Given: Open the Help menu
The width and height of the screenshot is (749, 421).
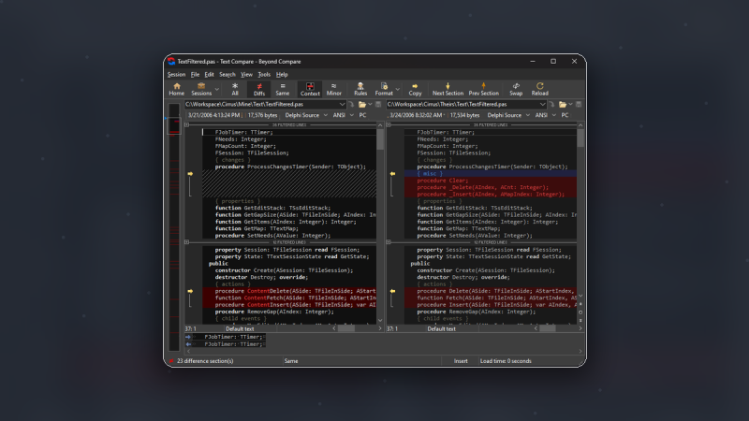Looking at the screenshot, I should (282, 75).
